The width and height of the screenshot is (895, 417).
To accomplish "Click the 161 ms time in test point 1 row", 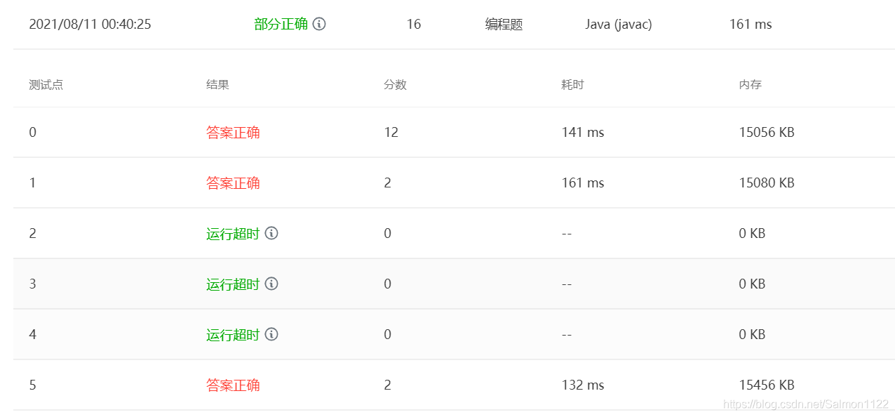I will (583, 183).
